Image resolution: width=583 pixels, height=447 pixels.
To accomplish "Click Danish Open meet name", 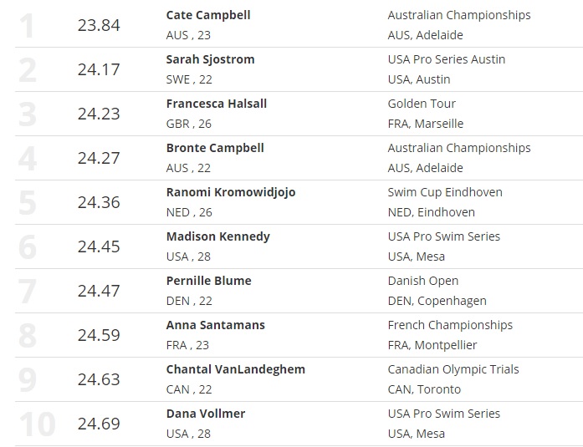I will coord(423,281).
